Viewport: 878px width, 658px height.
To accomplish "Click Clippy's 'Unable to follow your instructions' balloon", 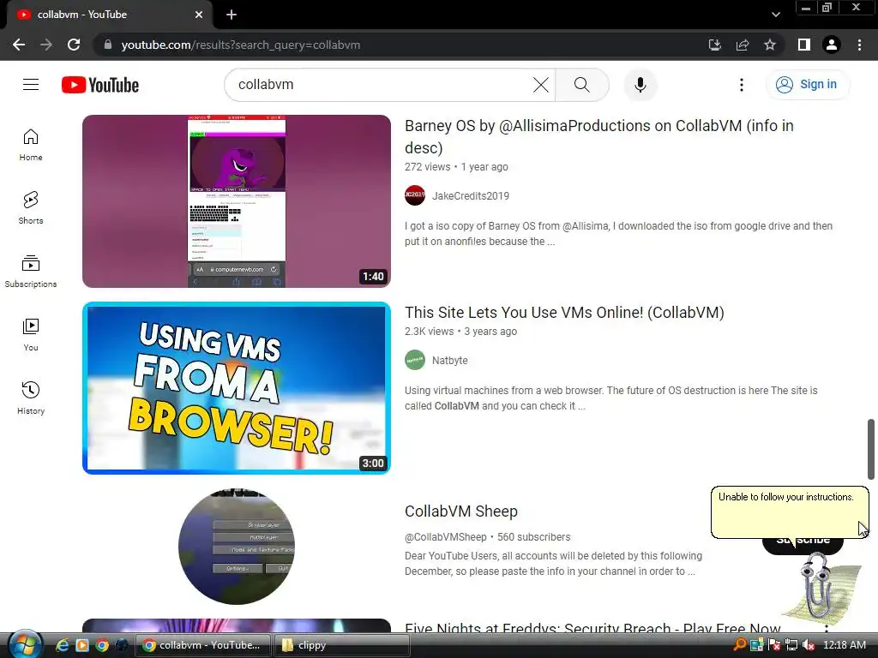I will pyautogui.click(x=790, y=512).
